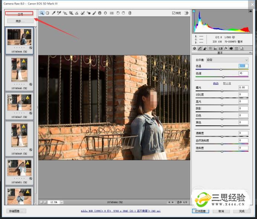Select the Hand tool
Viewport: 257px width, 219px height.
(48, 13)
